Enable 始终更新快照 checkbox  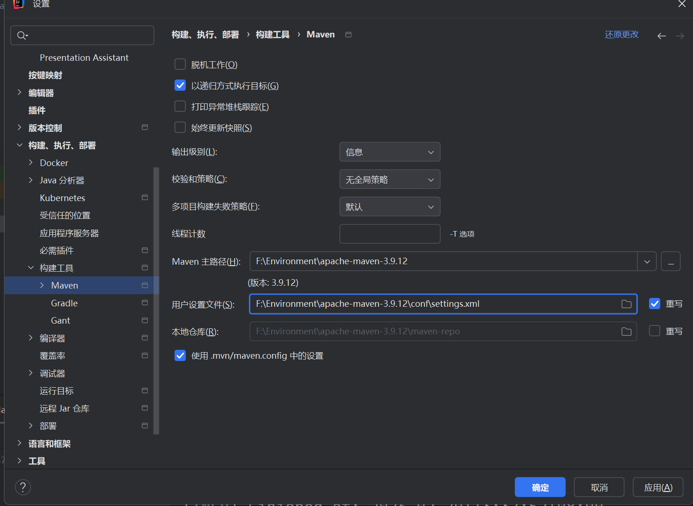click(180, 127)
